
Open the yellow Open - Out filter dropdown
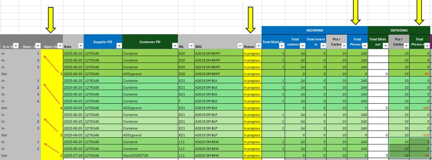pos(60,46)
